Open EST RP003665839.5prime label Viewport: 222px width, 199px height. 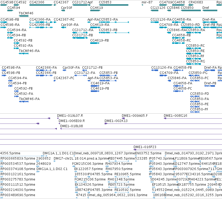[x=18, y=159]
